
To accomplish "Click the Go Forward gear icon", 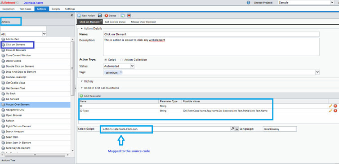I will point(3,99).
